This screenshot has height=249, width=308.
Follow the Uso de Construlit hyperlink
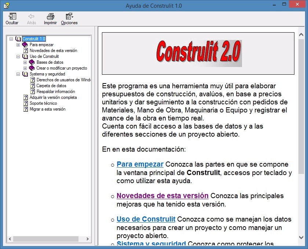click(x=146, y=219)
